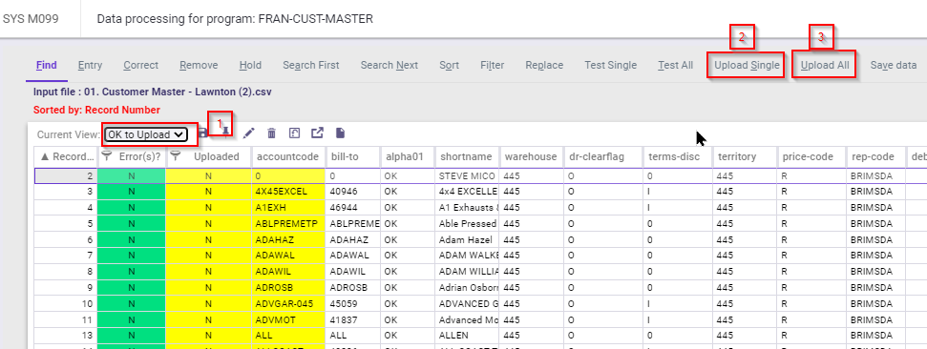The height and width of the screenshot is (349, 927).
Task: Click Upload All
Action: pos(825,65)
